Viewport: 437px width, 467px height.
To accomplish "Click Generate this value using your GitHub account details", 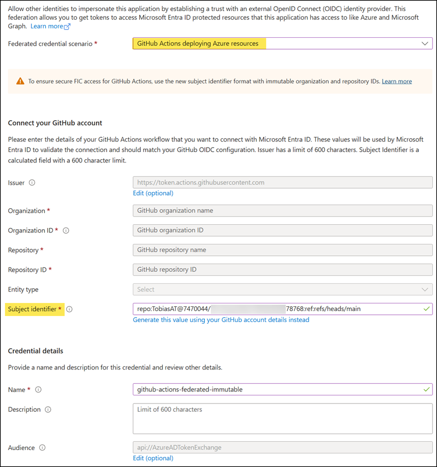I will click(x=221, y=320).
